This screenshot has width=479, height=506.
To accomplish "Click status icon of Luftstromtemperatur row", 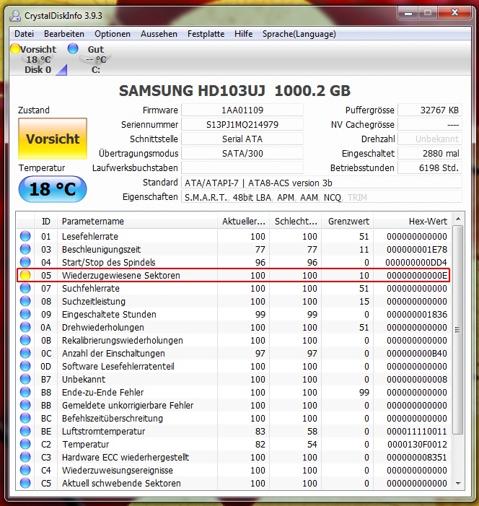I will pyautogui.click(x=25, y=431).
